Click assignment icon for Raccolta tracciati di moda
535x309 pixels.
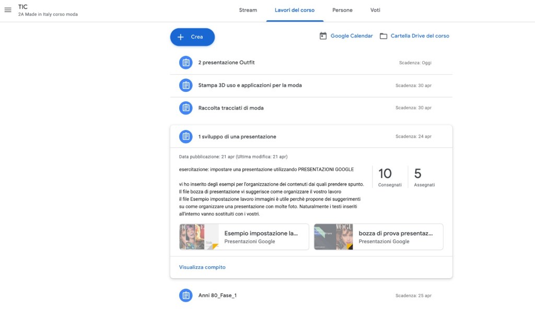click(185, 108)
